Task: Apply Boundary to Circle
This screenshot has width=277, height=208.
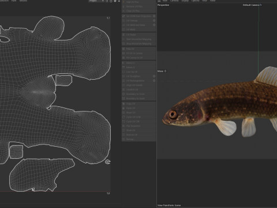Action: [138, 94]
